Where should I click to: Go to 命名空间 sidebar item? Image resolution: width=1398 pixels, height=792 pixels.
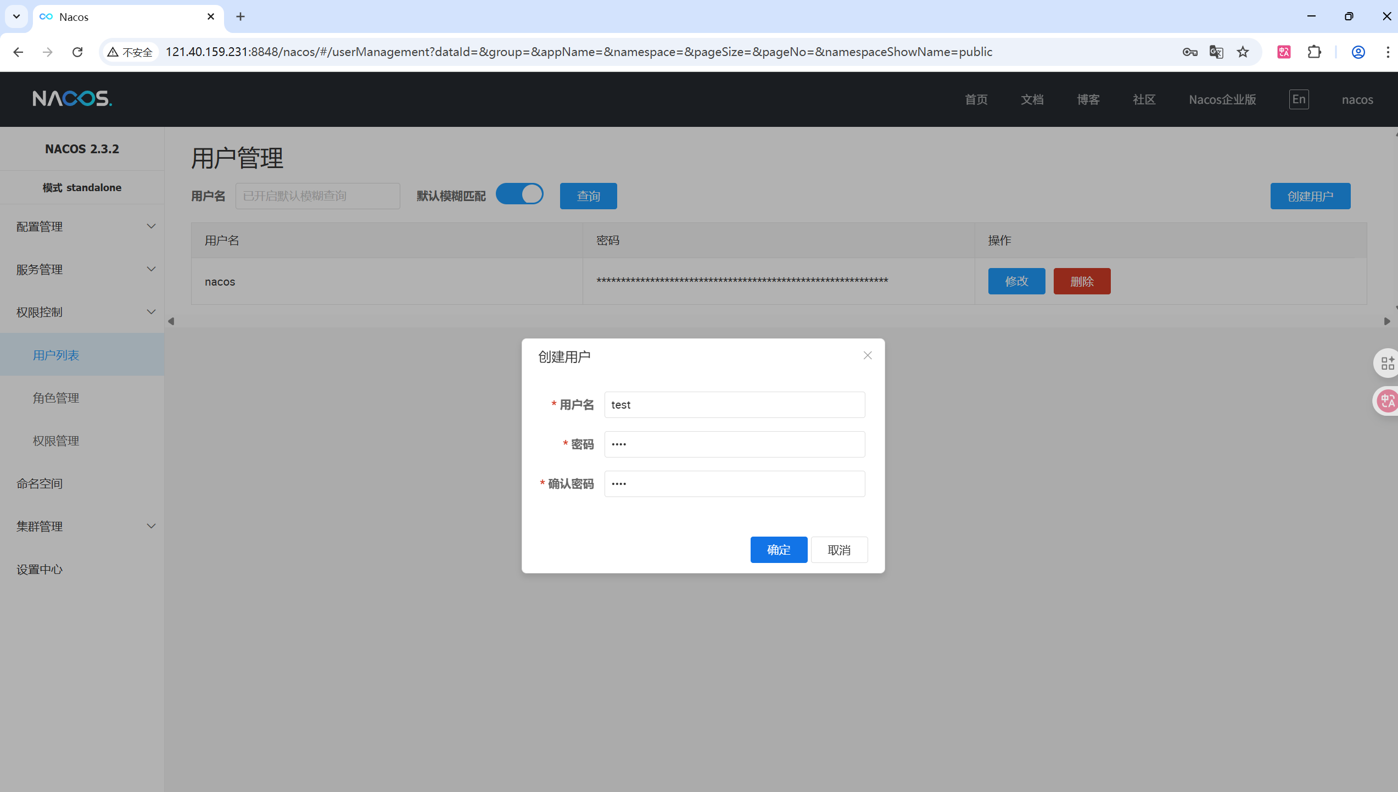click(x=40, y=483)
